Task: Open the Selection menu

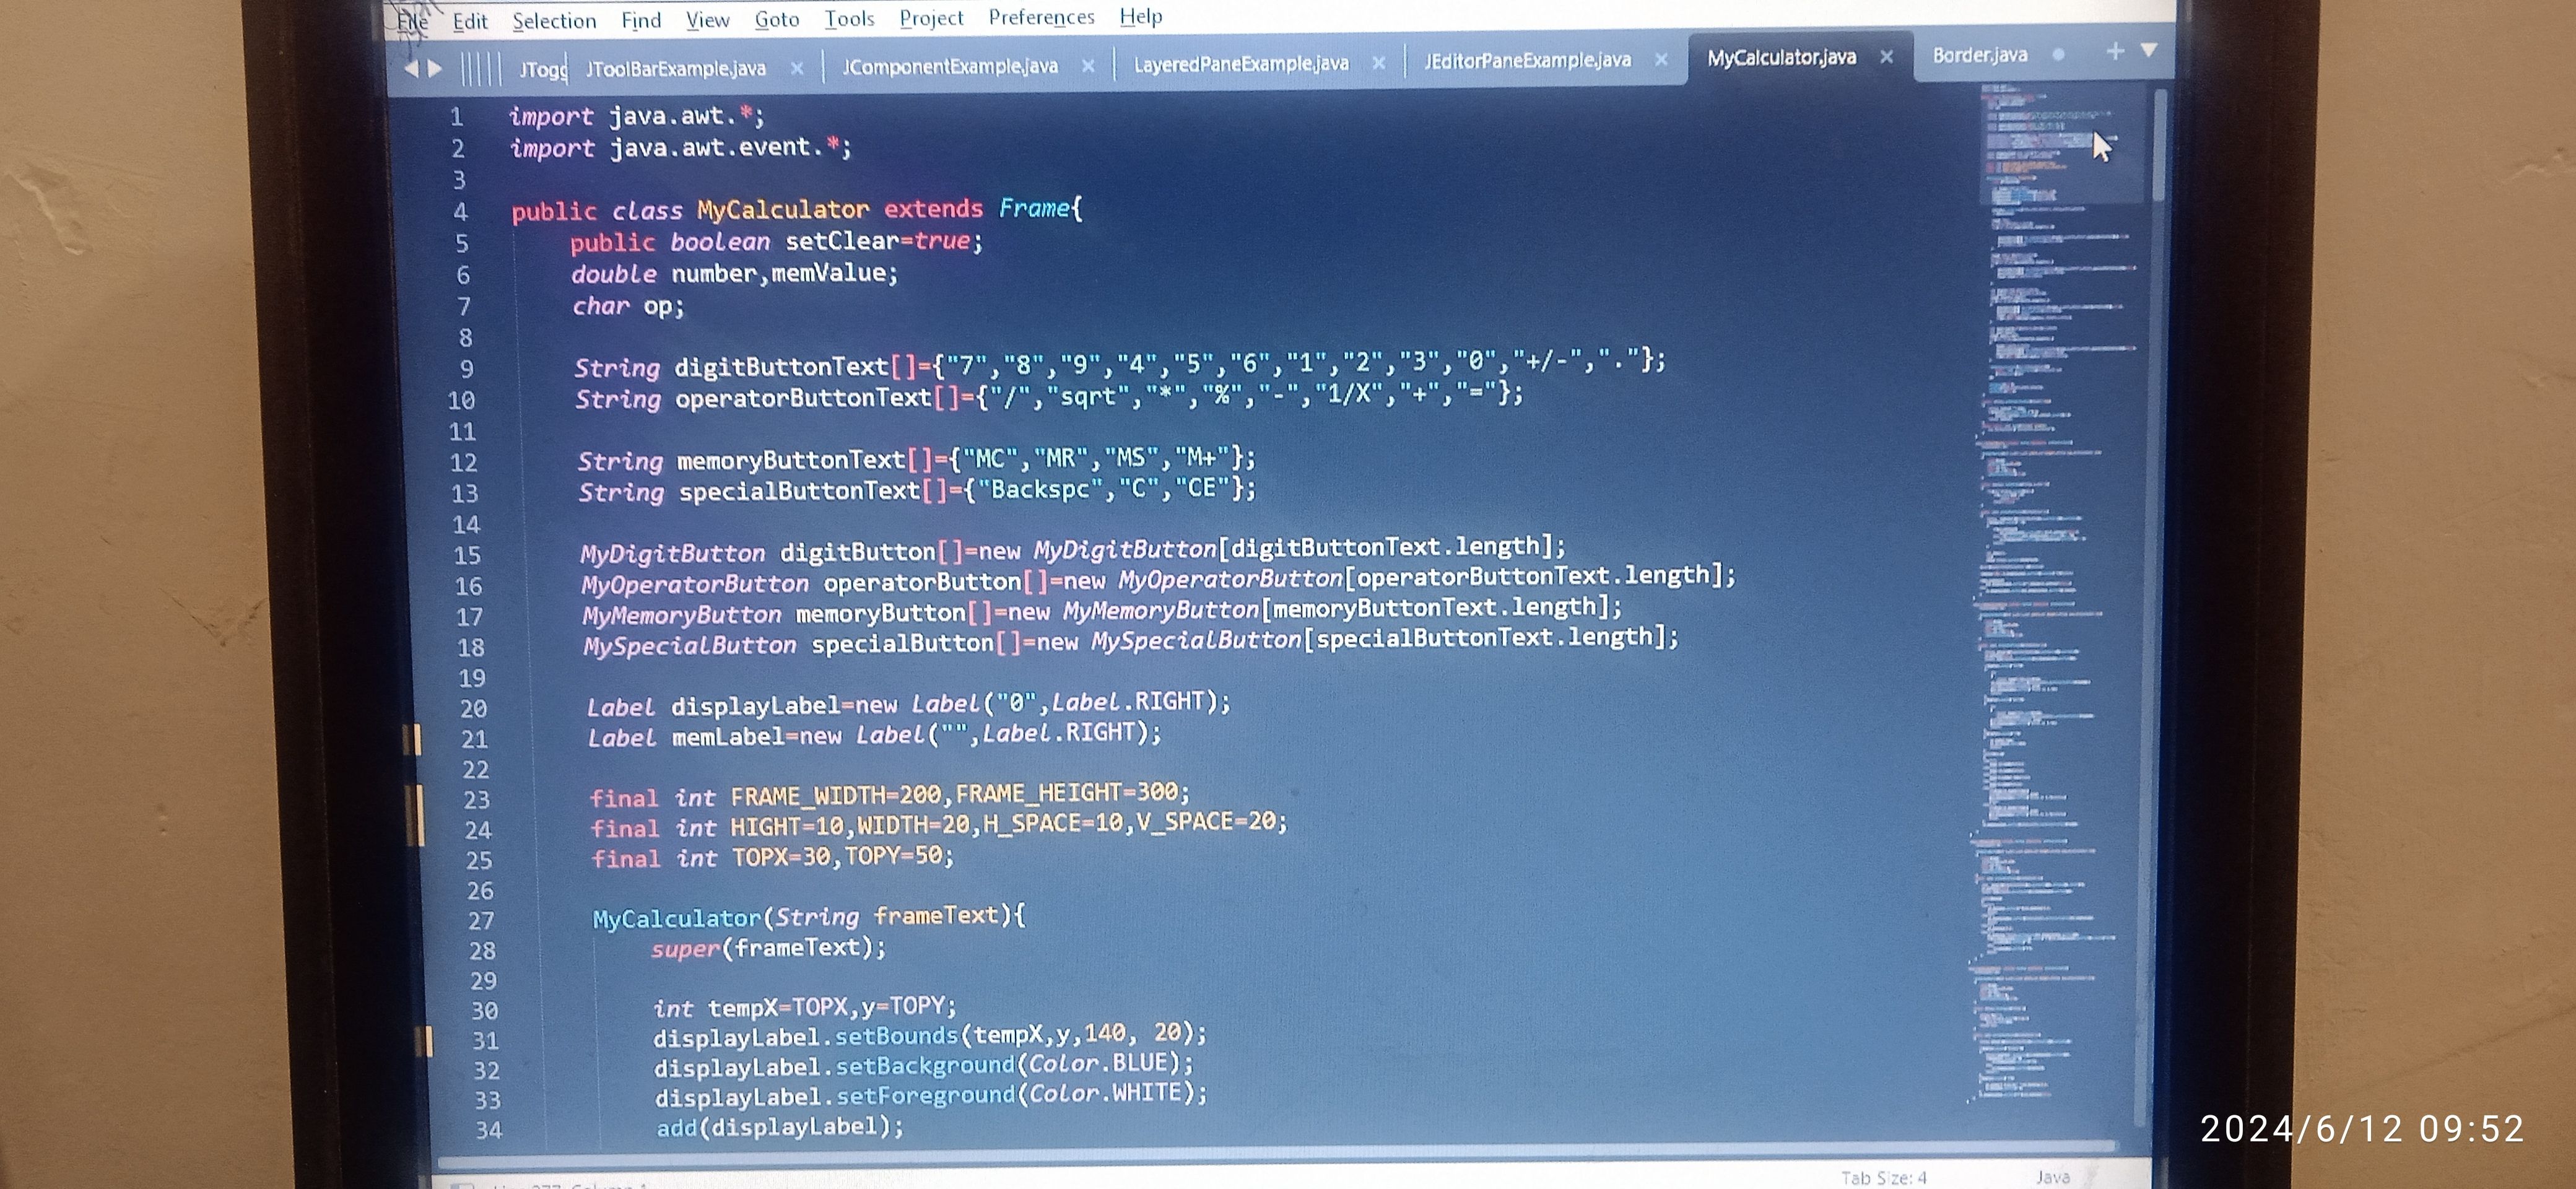Action: click(x=554, y=21)
